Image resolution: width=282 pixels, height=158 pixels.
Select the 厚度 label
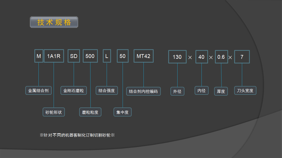(221, 91)
